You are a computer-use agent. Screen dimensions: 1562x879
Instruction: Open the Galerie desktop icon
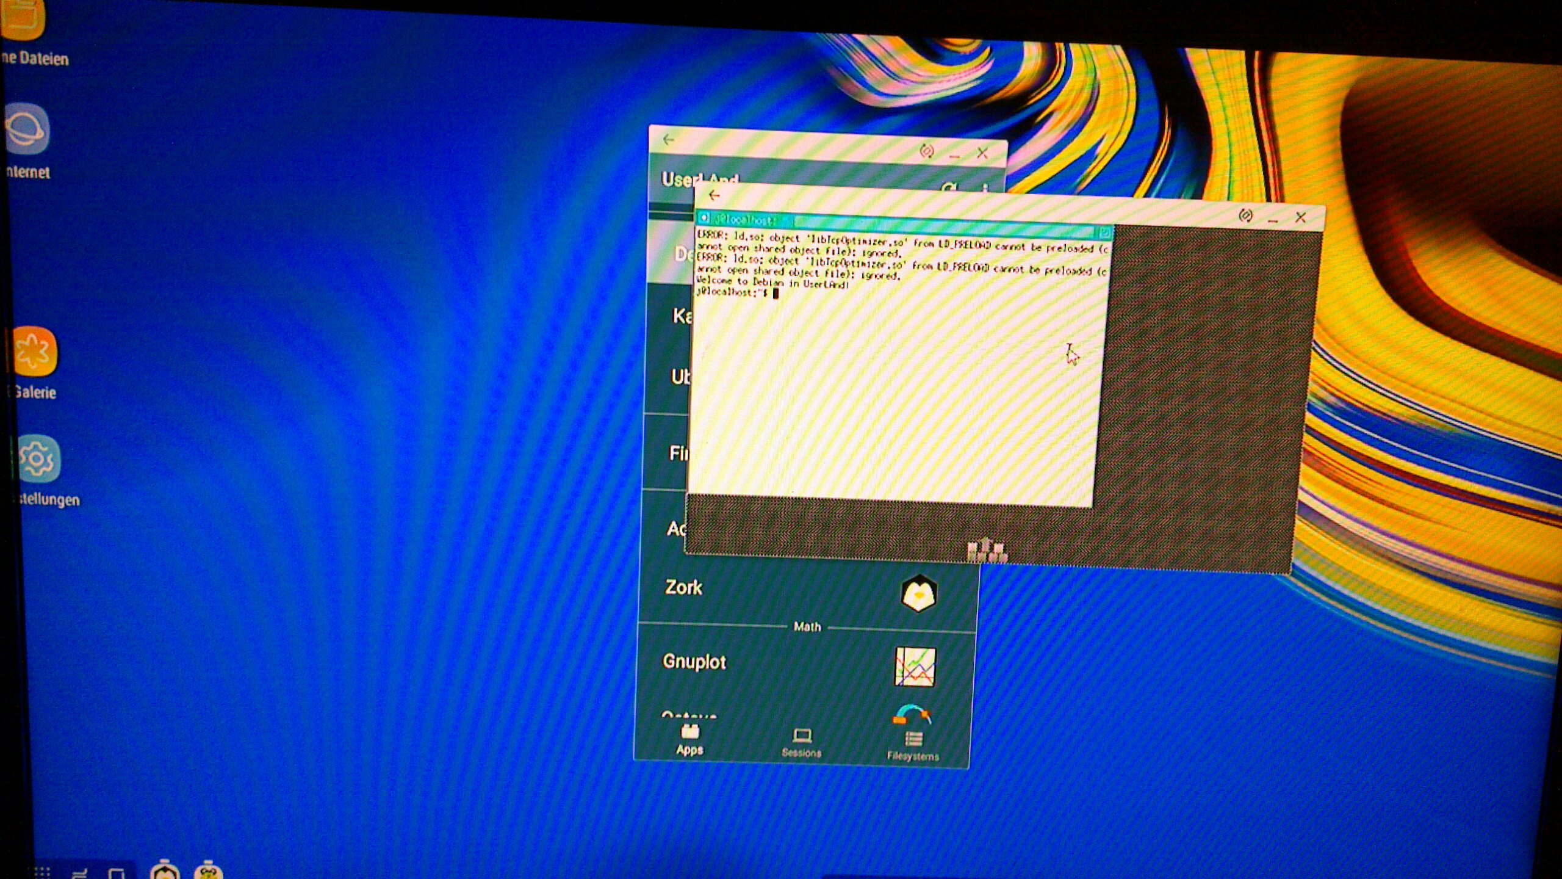pos(34,351)
